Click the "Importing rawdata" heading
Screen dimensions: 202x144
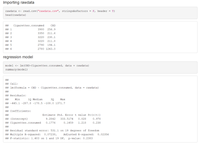tap(18, 3)
